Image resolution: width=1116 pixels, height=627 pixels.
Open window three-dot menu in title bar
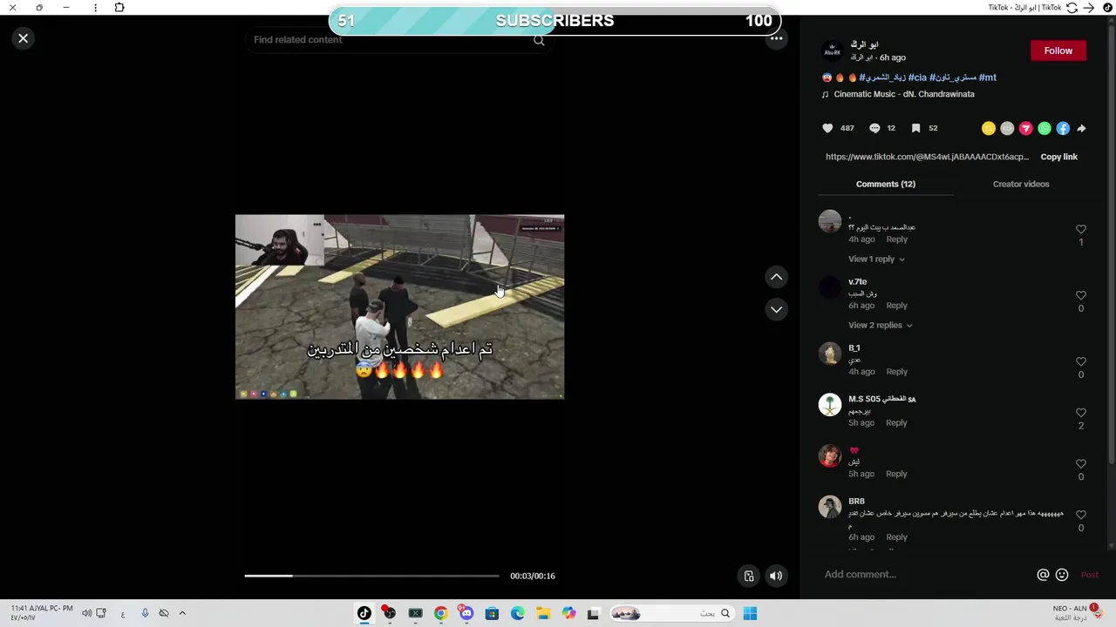click(95, 8)
